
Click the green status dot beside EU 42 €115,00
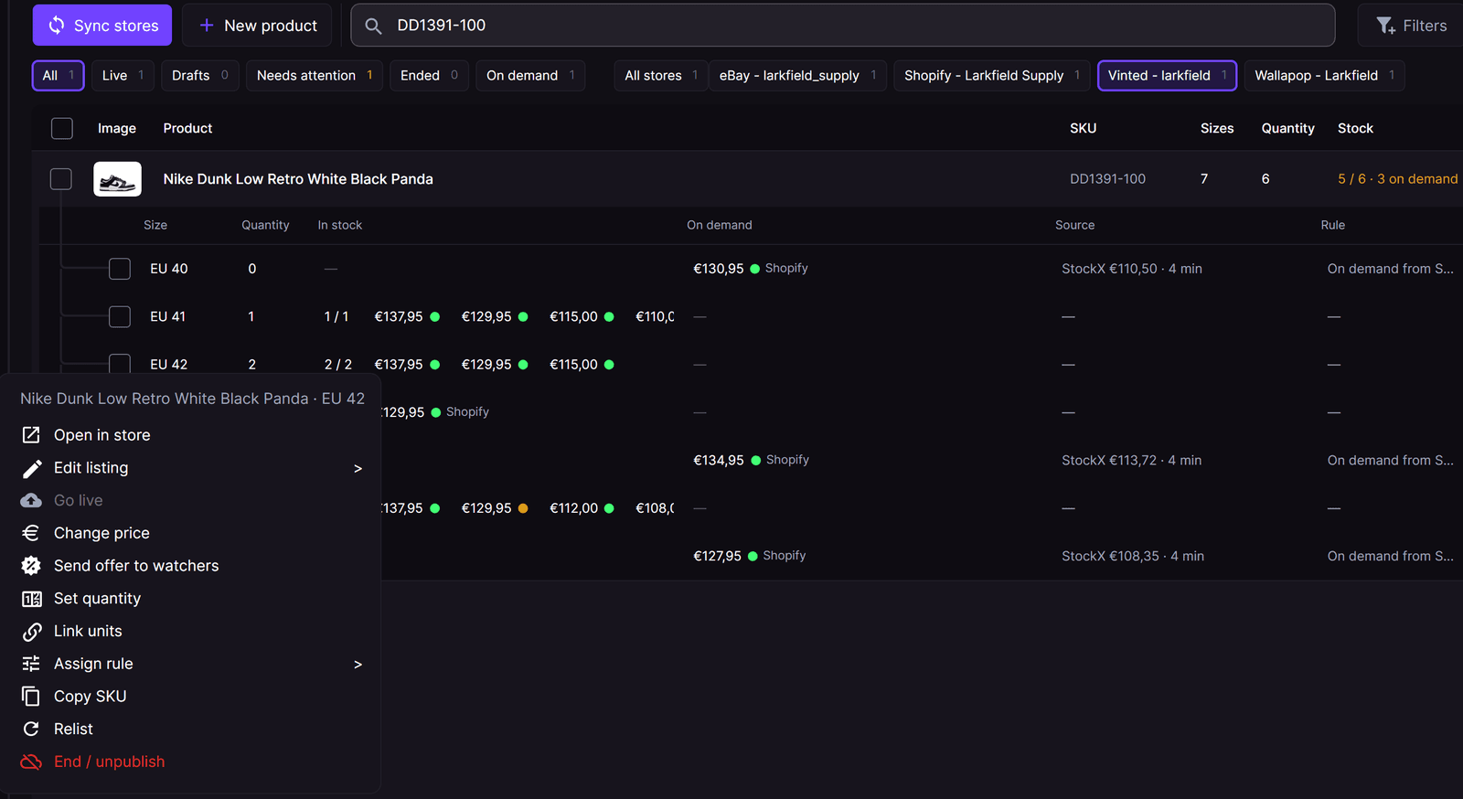[609, 364]
